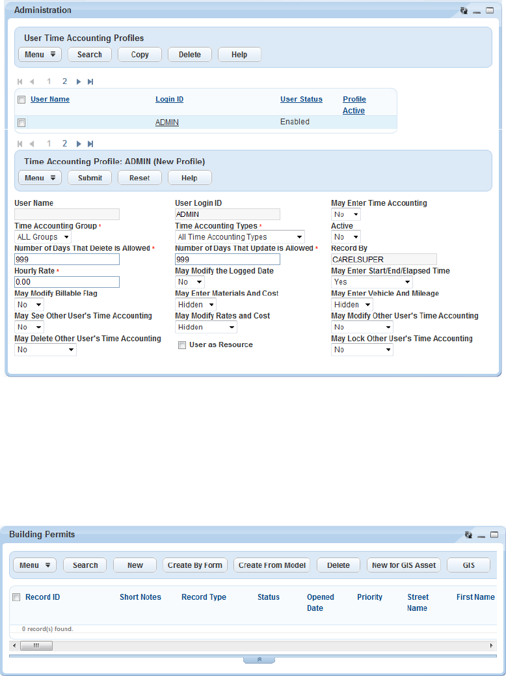Open May Modify the Logged Date dropdown
Image resolution: width=506 pixels, height=676 pixels.
(x=190, y=281)
